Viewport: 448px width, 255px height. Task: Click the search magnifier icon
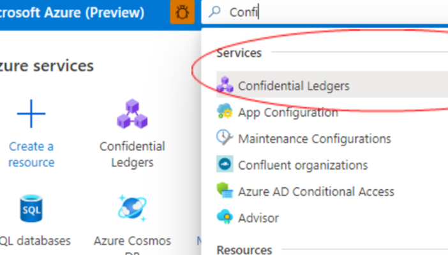click(214, 11)
